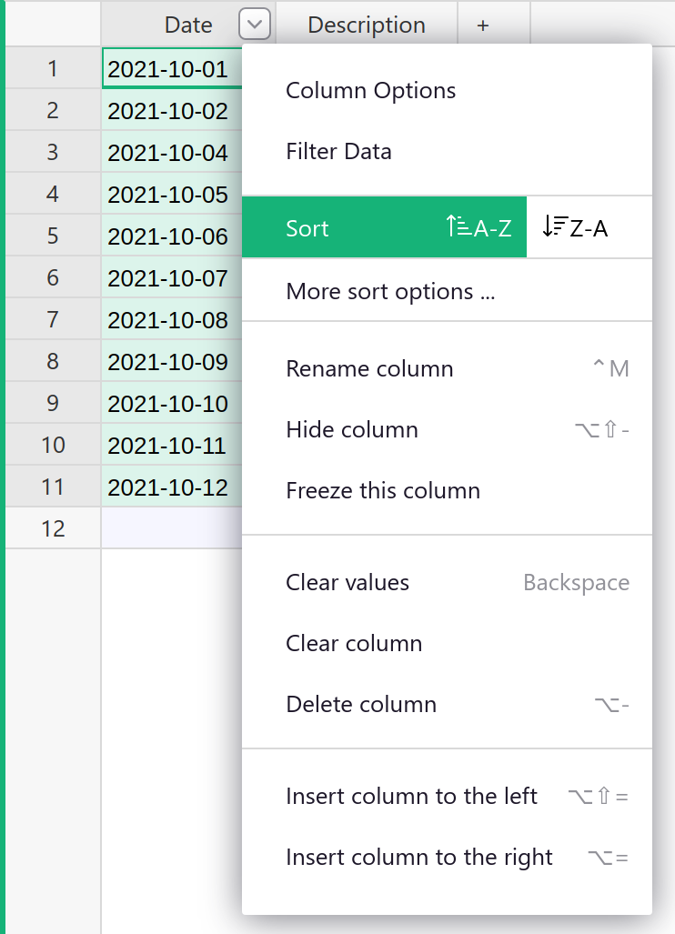Clear the entire column
This screenshot has width=675, height=934.
[354, 643]
